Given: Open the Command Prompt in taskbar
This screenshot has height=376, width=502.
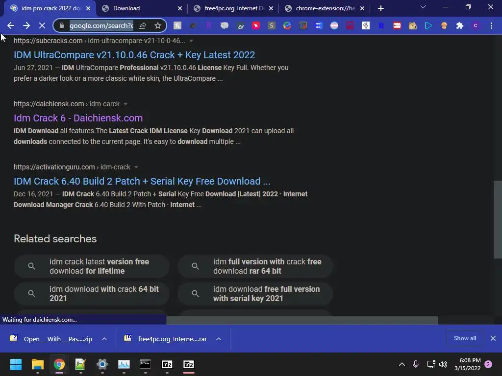Looking at the screenshot, I should [x=145, y=364].
